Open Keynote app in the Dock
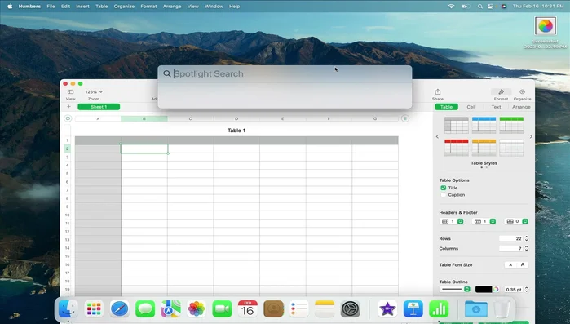This screenshot has width=570, height=324. click(x=413, y=309)
